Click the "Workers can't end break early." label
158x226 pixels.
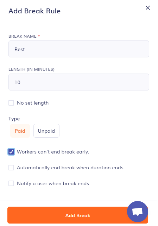[53, 152]
